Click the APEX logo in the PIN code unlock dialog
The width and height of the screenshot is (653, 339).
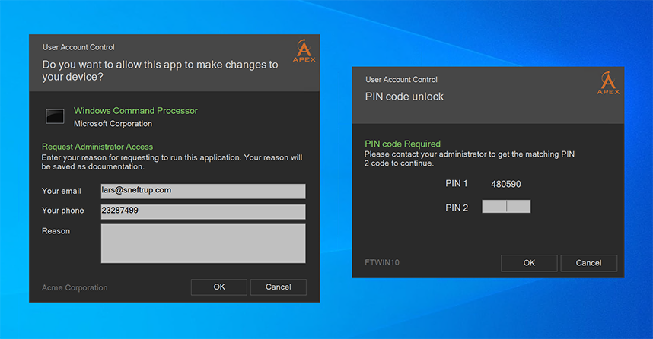pos(608,83)
